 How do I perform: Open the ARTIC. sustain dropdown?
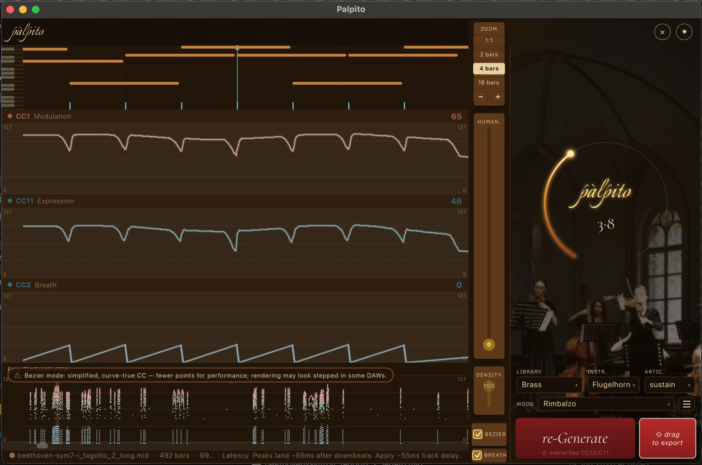[670, 385]
